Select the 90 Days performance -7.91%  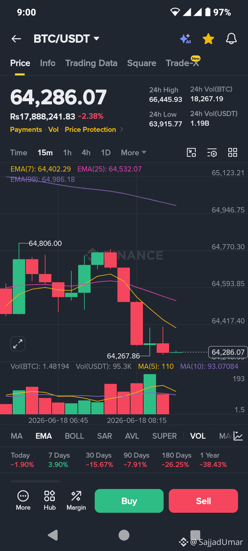point(135,465)
